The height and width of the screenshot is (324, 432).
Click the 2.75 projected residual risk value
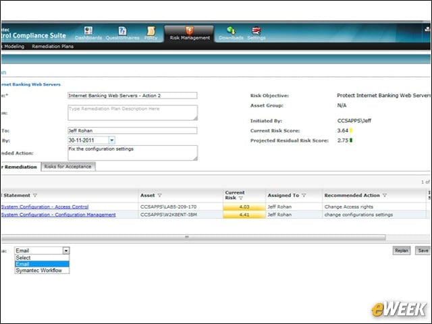(343, 140)
